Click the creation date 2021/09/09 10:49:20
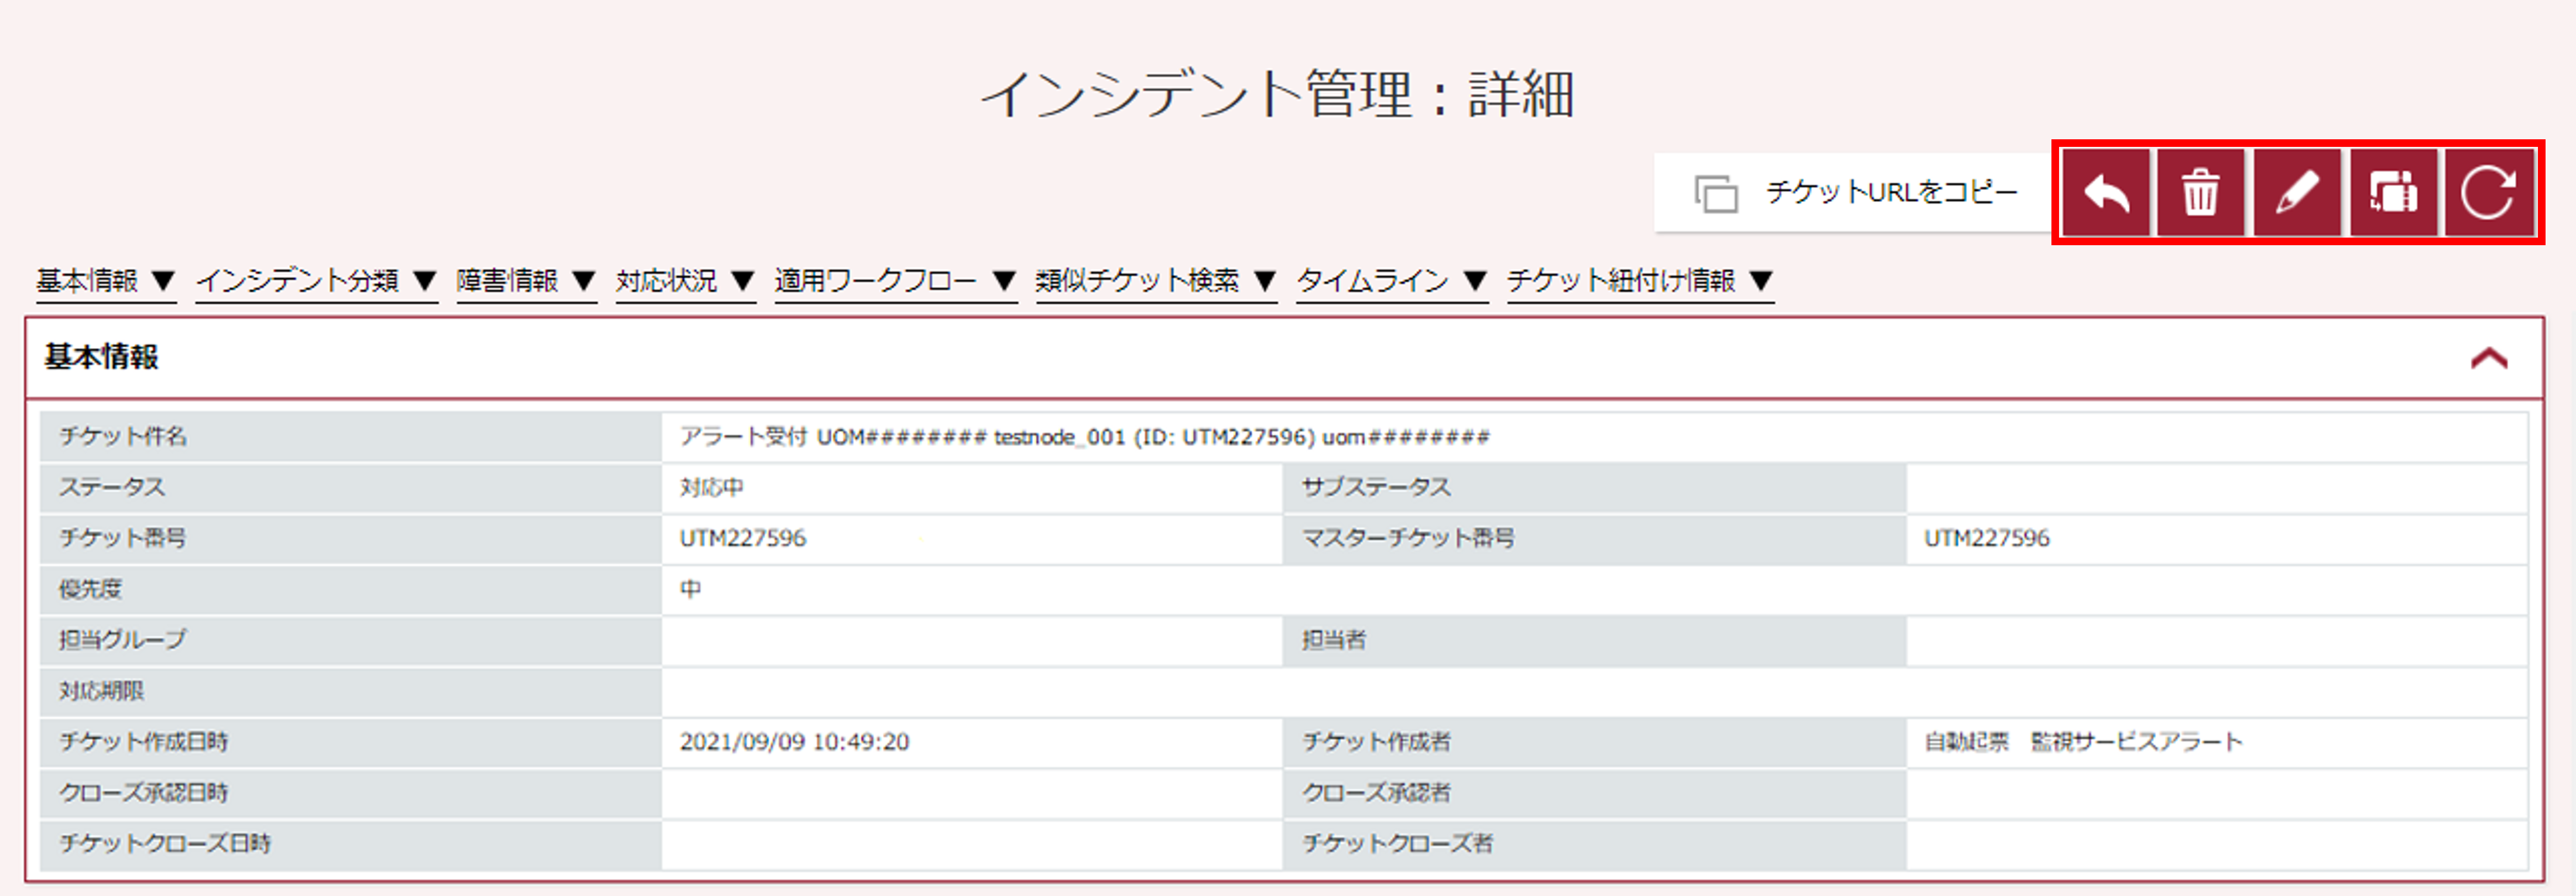The height and width of the screenshot is (896, 2576). coord(795,742)
